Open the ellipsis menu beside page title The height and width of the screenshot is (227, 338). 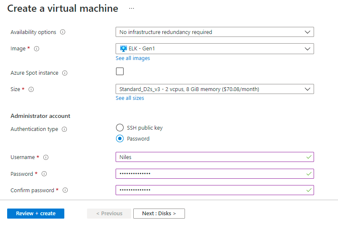132,8
